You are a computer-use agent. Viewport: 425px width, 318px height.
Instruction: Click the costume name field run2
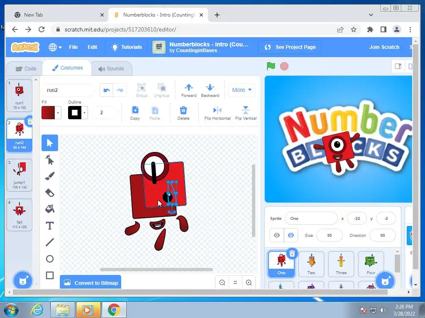pos(68,90)
